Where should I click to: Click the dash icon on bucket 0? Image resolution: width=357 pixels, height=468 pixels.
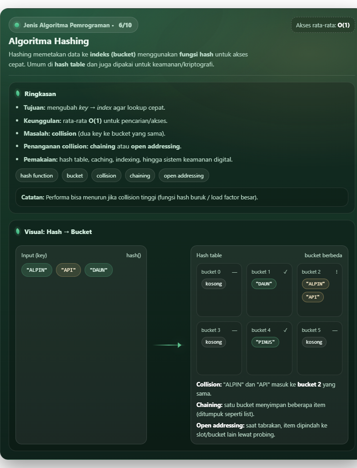coord(234,272)
